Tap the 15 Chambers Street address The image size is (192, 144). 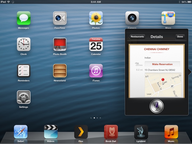pyautogui.click(x=160, y=70)
